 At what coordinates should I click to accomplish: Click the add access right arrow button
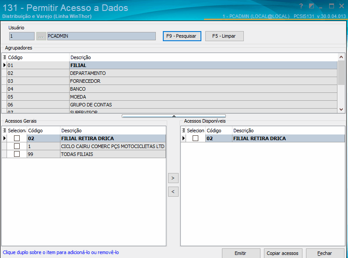[173, 178]
